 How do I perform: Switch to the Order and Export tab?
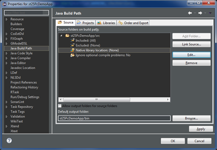pyautogui.click(x=133, y=23)
